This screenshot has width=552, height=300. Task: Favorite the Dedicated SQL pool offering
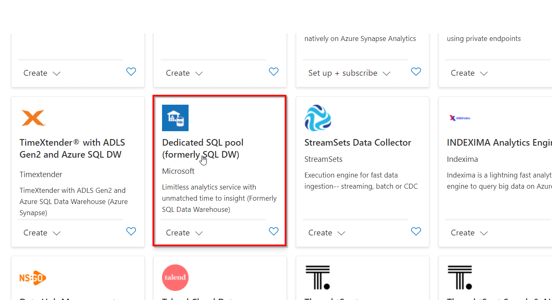pos(274,231)
